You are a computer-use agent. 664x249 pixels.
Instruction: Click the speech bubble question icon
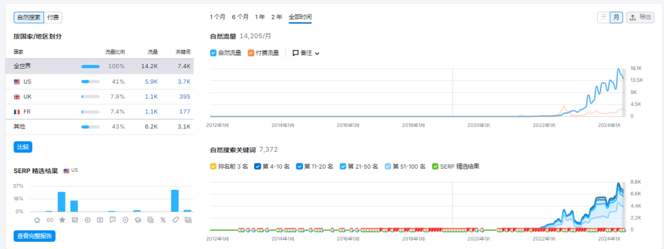[x=112, y=220]
